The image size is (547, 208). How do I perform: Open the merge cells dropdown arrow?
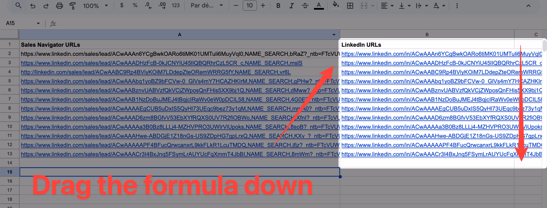coord(373,6)
